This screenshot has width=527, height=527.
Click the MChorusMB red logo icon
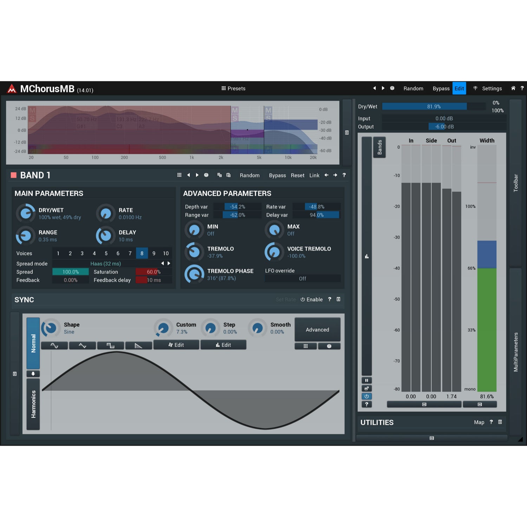point(12,89)
